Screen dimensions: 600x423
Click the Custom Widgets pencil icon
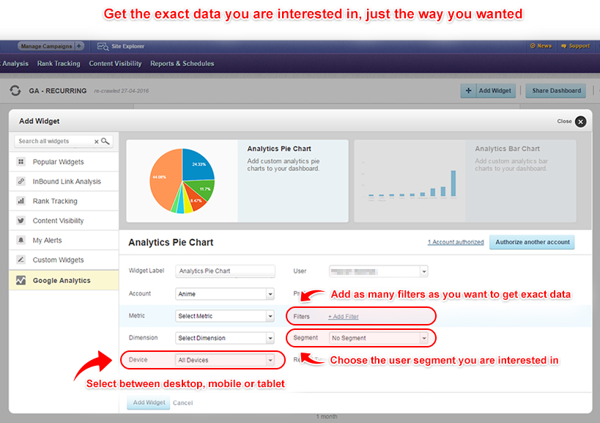click(x=21, y=260)
